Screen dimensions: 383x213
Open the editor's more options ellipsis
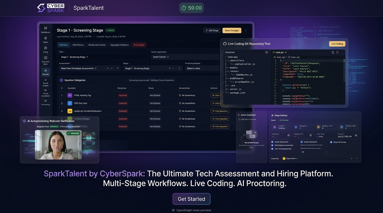click(342, 52)
